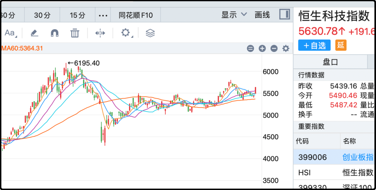Viewport: 376px width, 190px height.
Task: Click the 画线 drawing button
Action: click(x=262, y=15)
